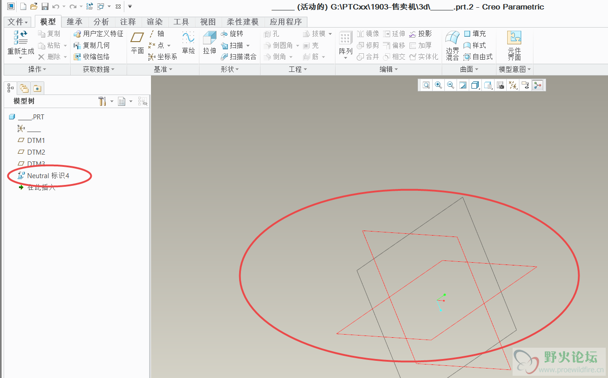Expand the 基准 (Datum) group dropdown
The image size is (608, 378).
point(163,69)
